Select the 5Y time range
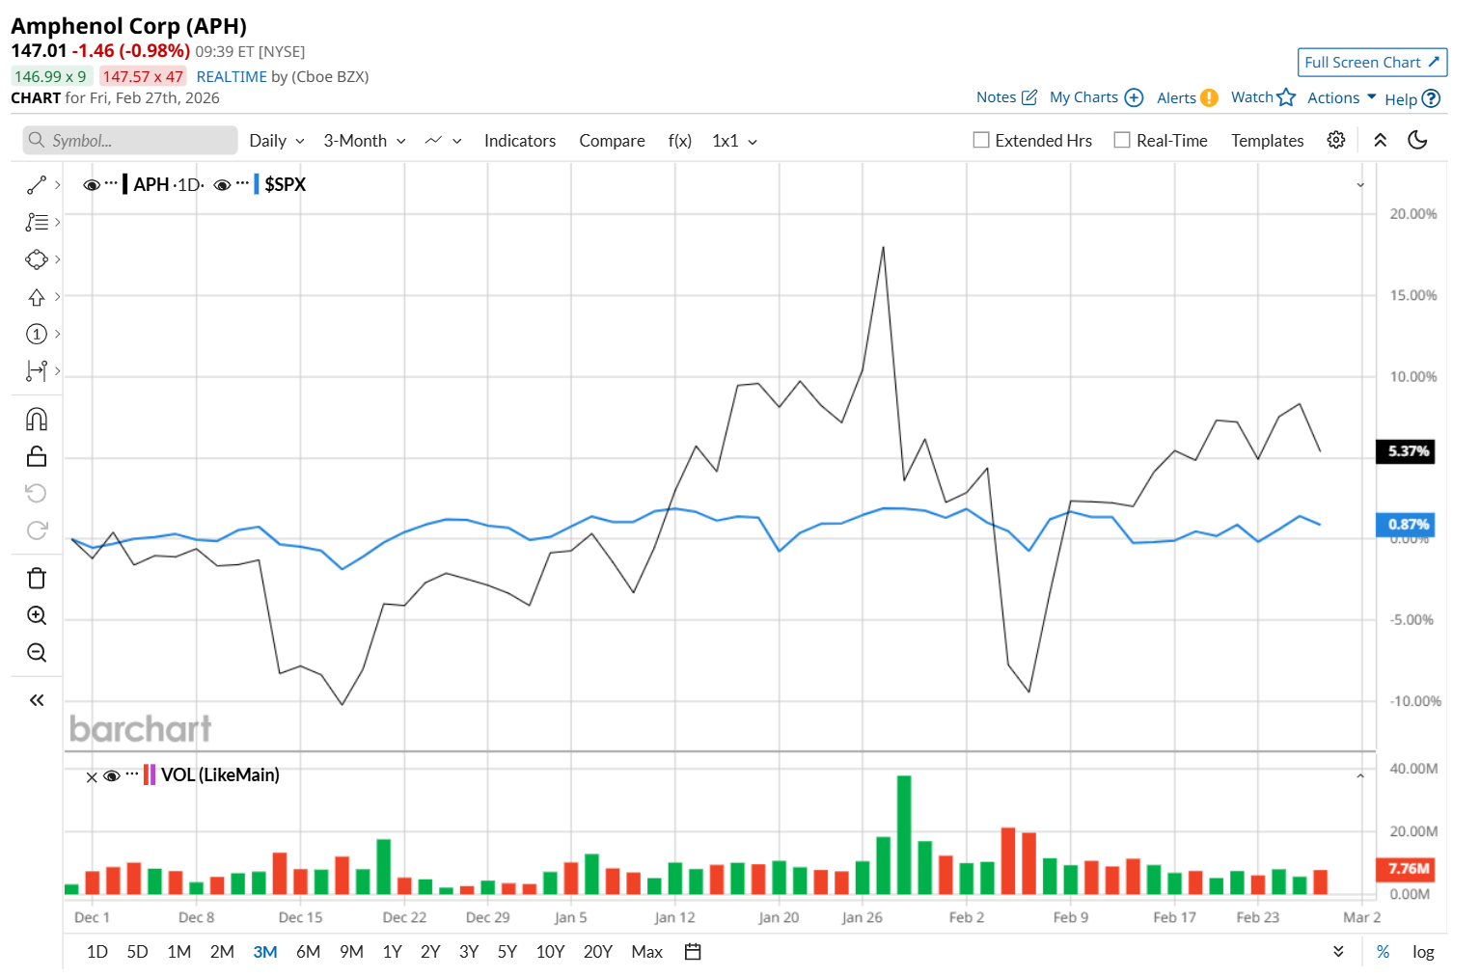1480x977 pixels. click(507, 952)
